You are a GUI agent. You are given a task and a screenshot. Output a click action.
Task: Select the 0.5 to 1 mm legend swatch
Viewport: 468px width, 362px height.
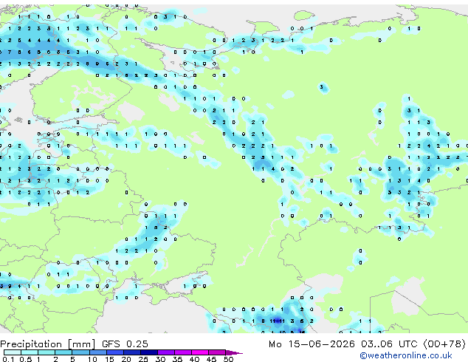pos(30,352)
